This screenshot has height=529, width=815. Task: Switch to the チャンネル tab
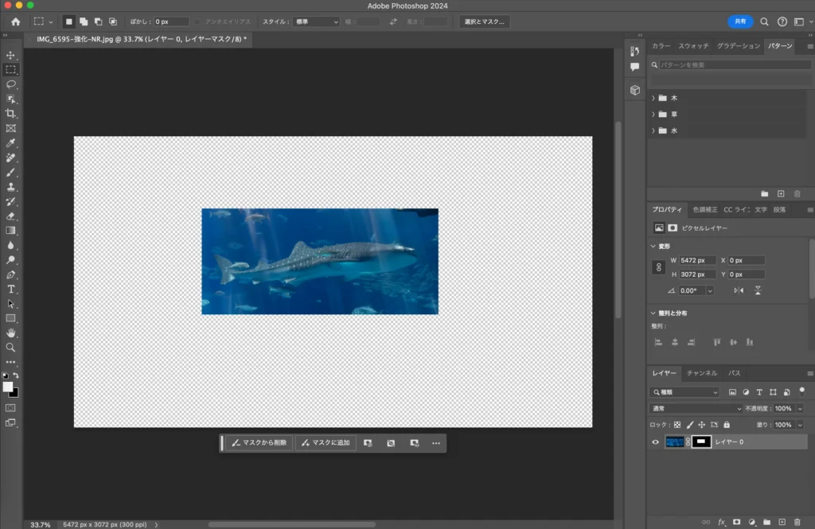pyautogui.click(x=701, y=373)
